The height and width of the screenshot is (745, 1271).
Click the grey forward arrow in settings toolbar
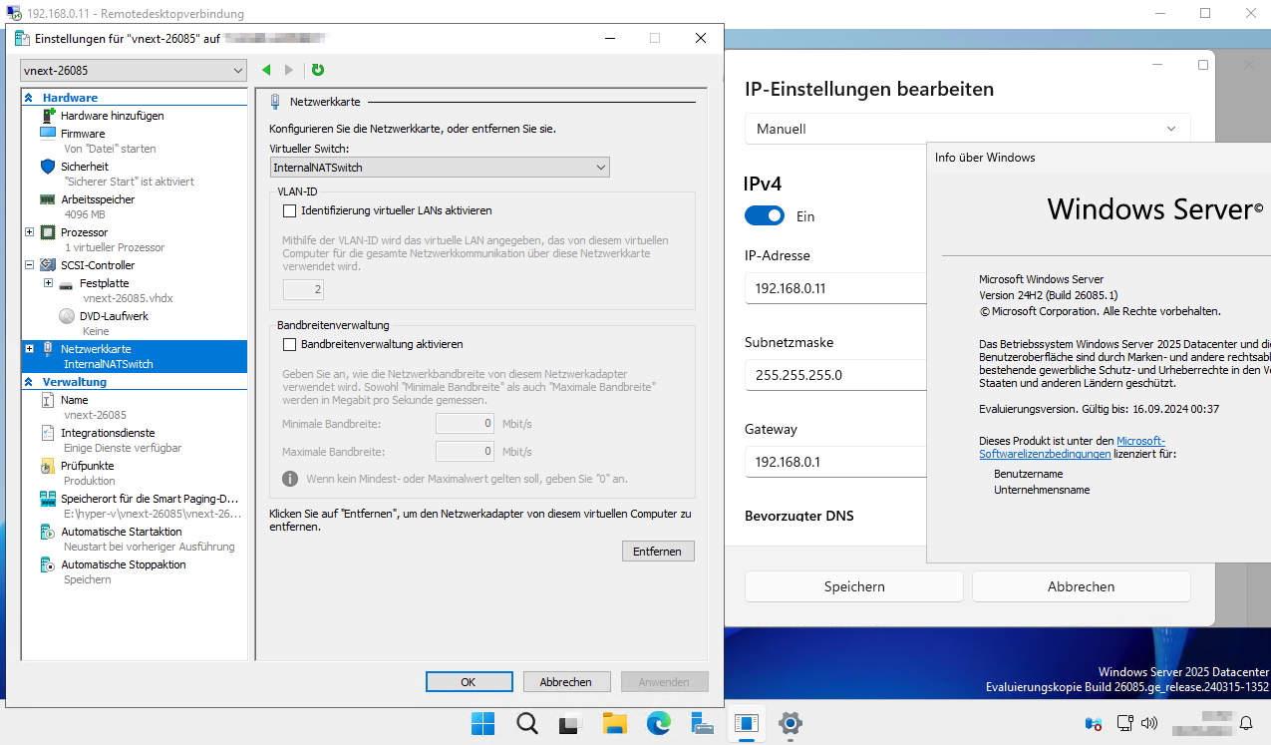tap(289, 70)
